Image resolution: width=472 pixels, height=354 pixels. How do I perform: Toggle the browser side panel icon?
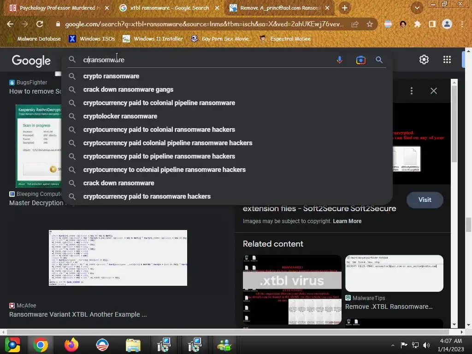coord(432,24)
